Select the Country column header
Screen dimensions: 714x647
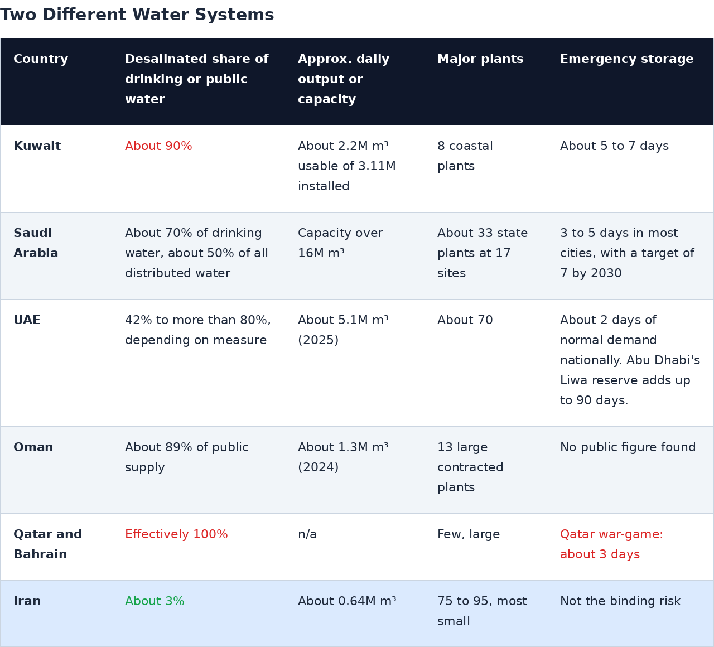(x=41, y=59)
